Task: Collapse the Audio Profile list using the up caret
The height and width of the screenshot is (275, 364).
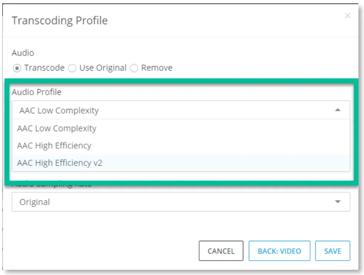Action: 338,110
